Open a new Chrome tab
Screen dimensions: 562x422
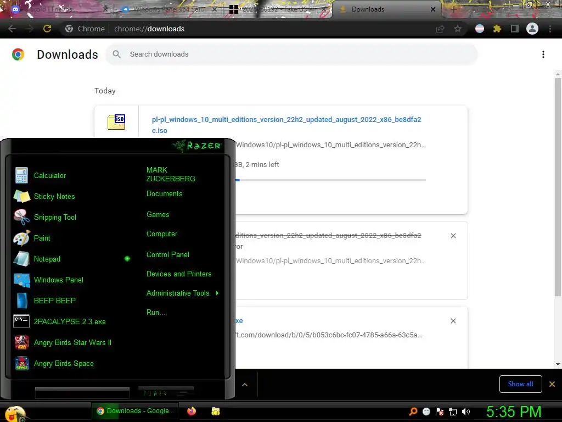click(x=453, y=9)
